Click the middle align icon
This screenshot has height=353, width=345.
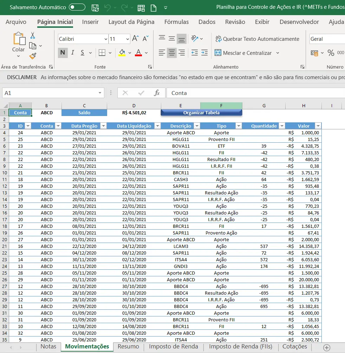click(172, 38)
